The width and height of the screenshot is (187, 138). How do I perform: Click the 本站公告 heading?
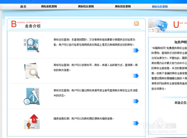(180, 103)
